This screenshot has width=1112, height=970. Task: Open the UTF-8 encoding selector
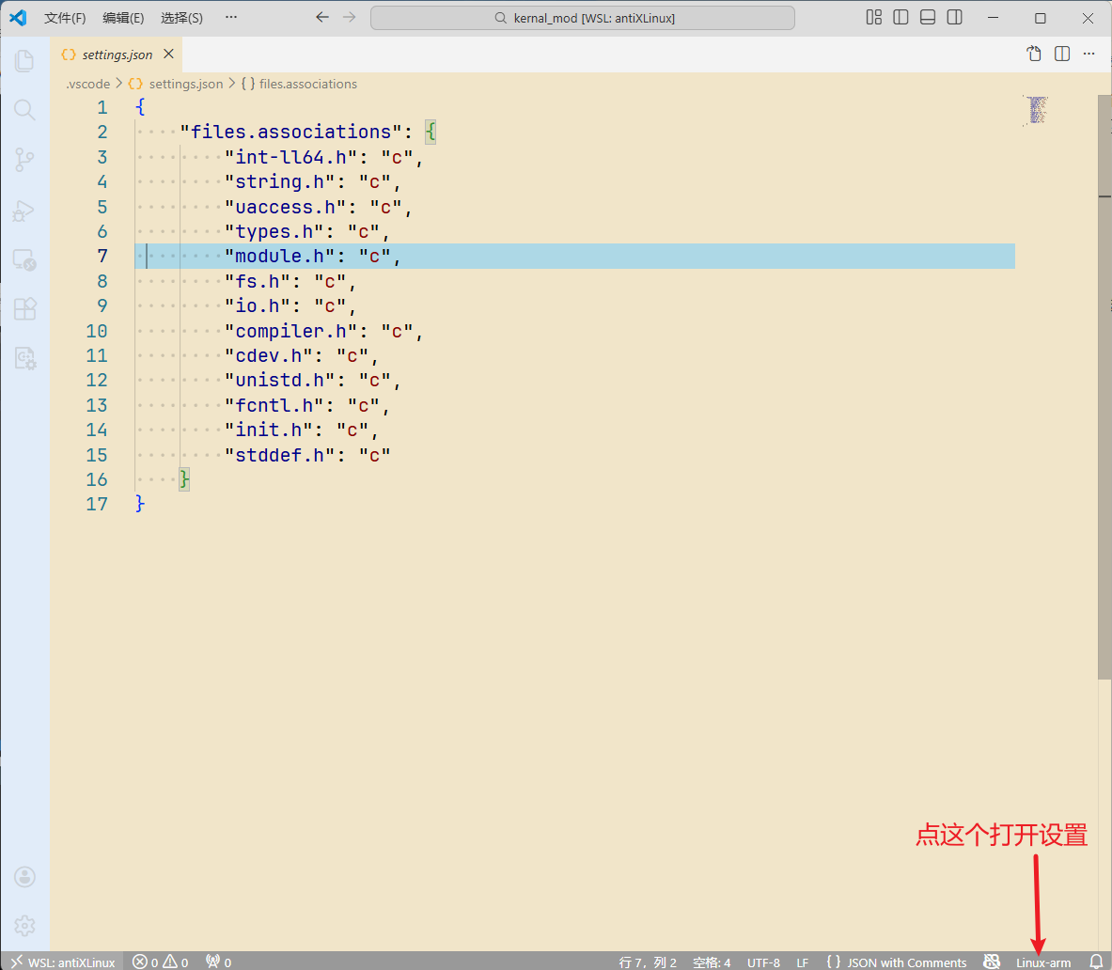tap(763, 962)
